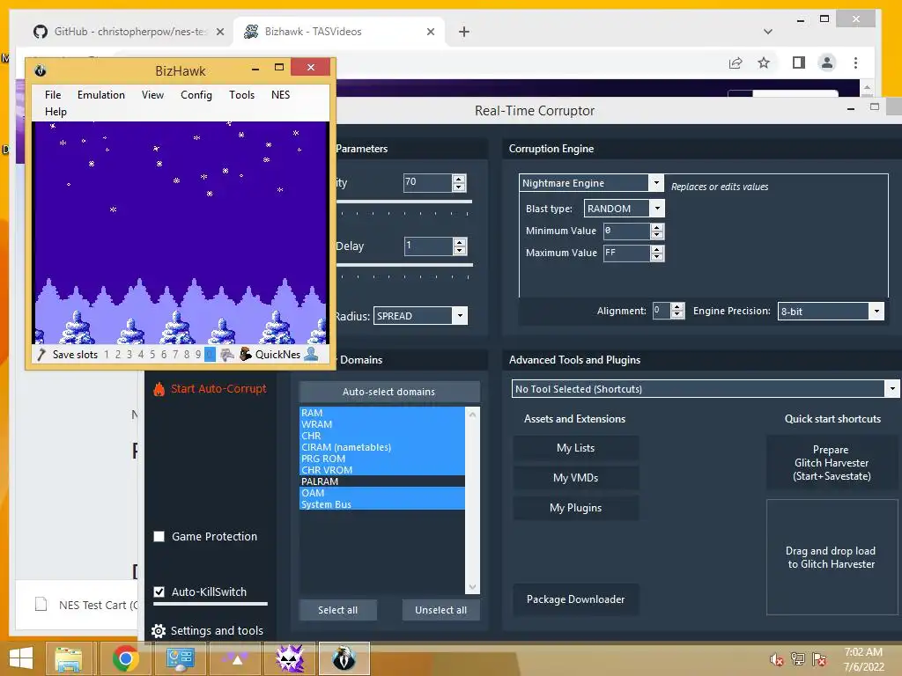Open Chrome three-dot menu
This screenshot has width=902, height=676.
click(855, 62)
